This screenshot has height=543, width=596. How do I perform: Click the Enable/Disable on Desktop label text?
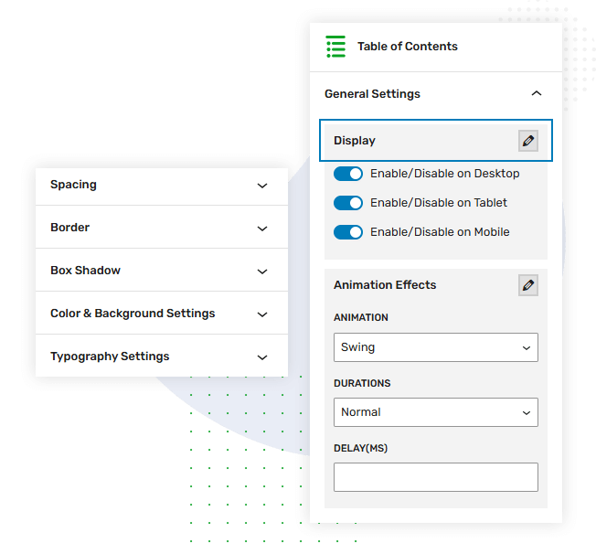pos(444,174)
